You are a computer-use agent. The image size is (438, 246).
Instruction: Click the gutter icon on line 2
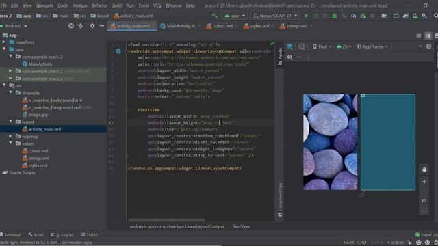pyautogui.click(x=118, y=51)
